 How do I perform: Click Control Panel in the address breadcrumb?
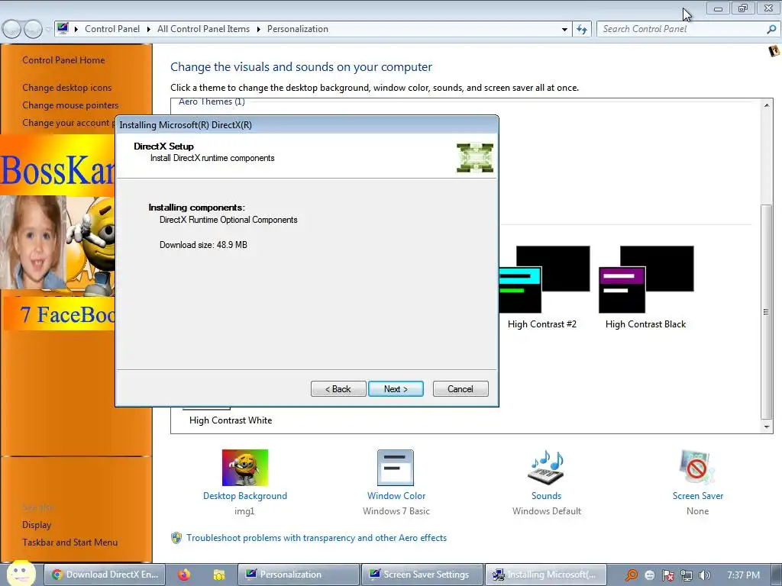tap(112, 29)
